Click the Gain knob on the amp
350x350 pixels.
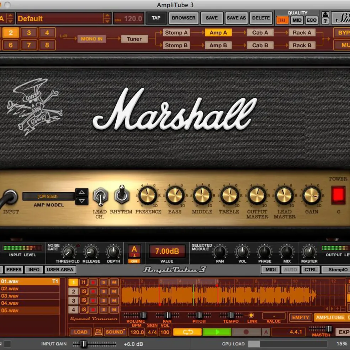click(x=312, y=195)
